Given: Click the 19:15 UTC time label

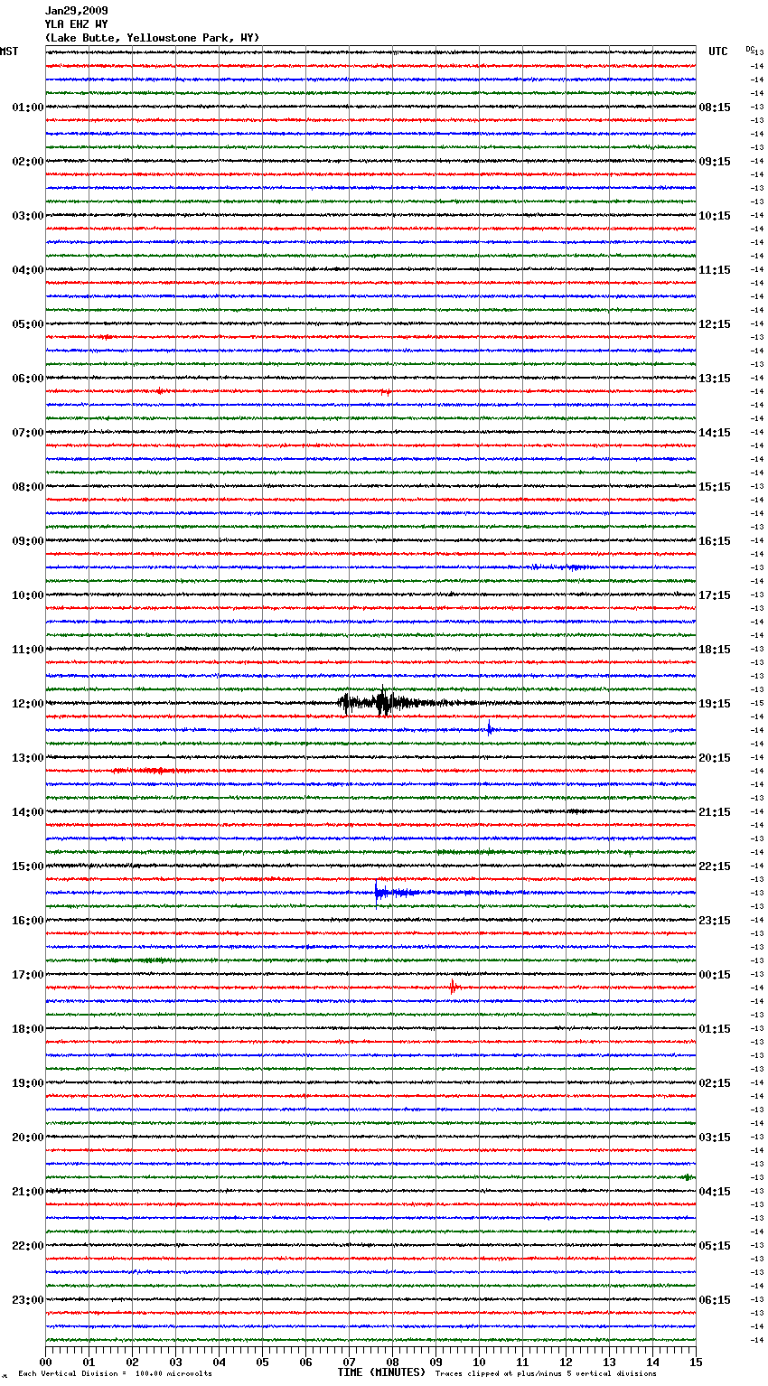Looking at the screenshot, I should [x=715, y=704].
